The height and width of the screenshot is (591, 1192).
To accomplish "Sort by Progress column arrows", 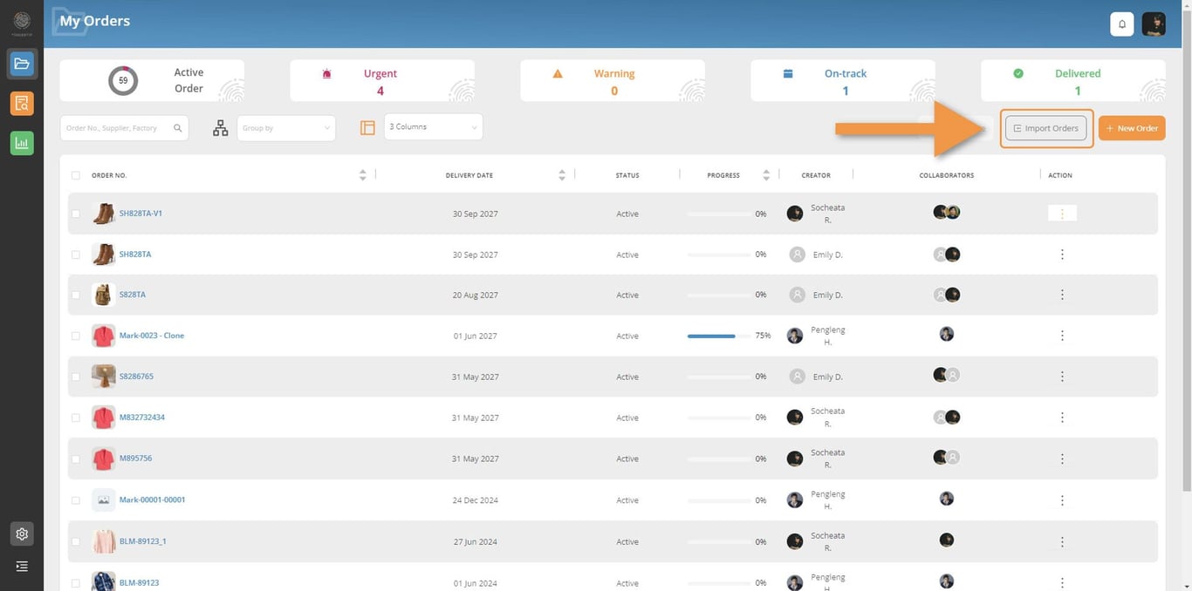I will pyautogui.click(x=766, y=175).
